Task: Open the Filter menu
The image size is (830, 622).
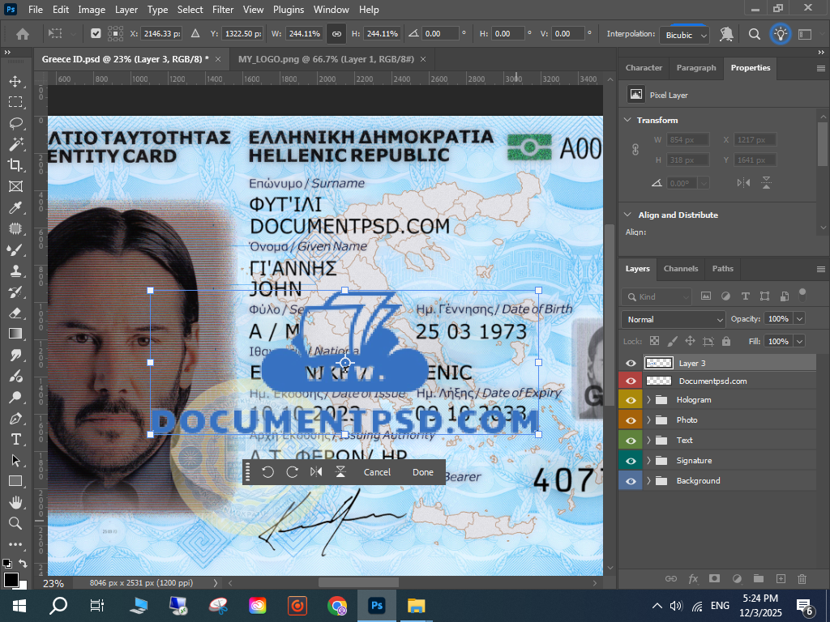Action: tap(222, 10)
